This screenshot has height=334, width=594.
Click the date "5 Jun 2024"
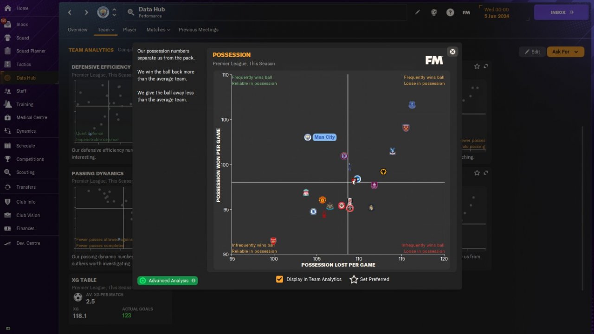[497, 16]
